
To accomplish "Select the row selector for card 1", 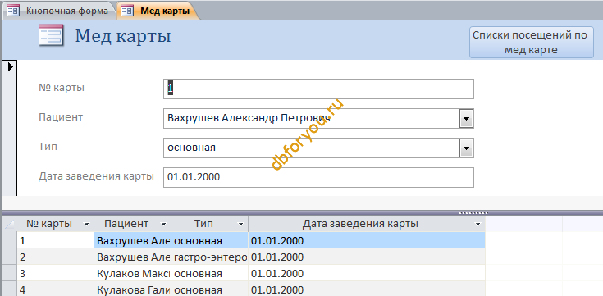I will point(9,240).
